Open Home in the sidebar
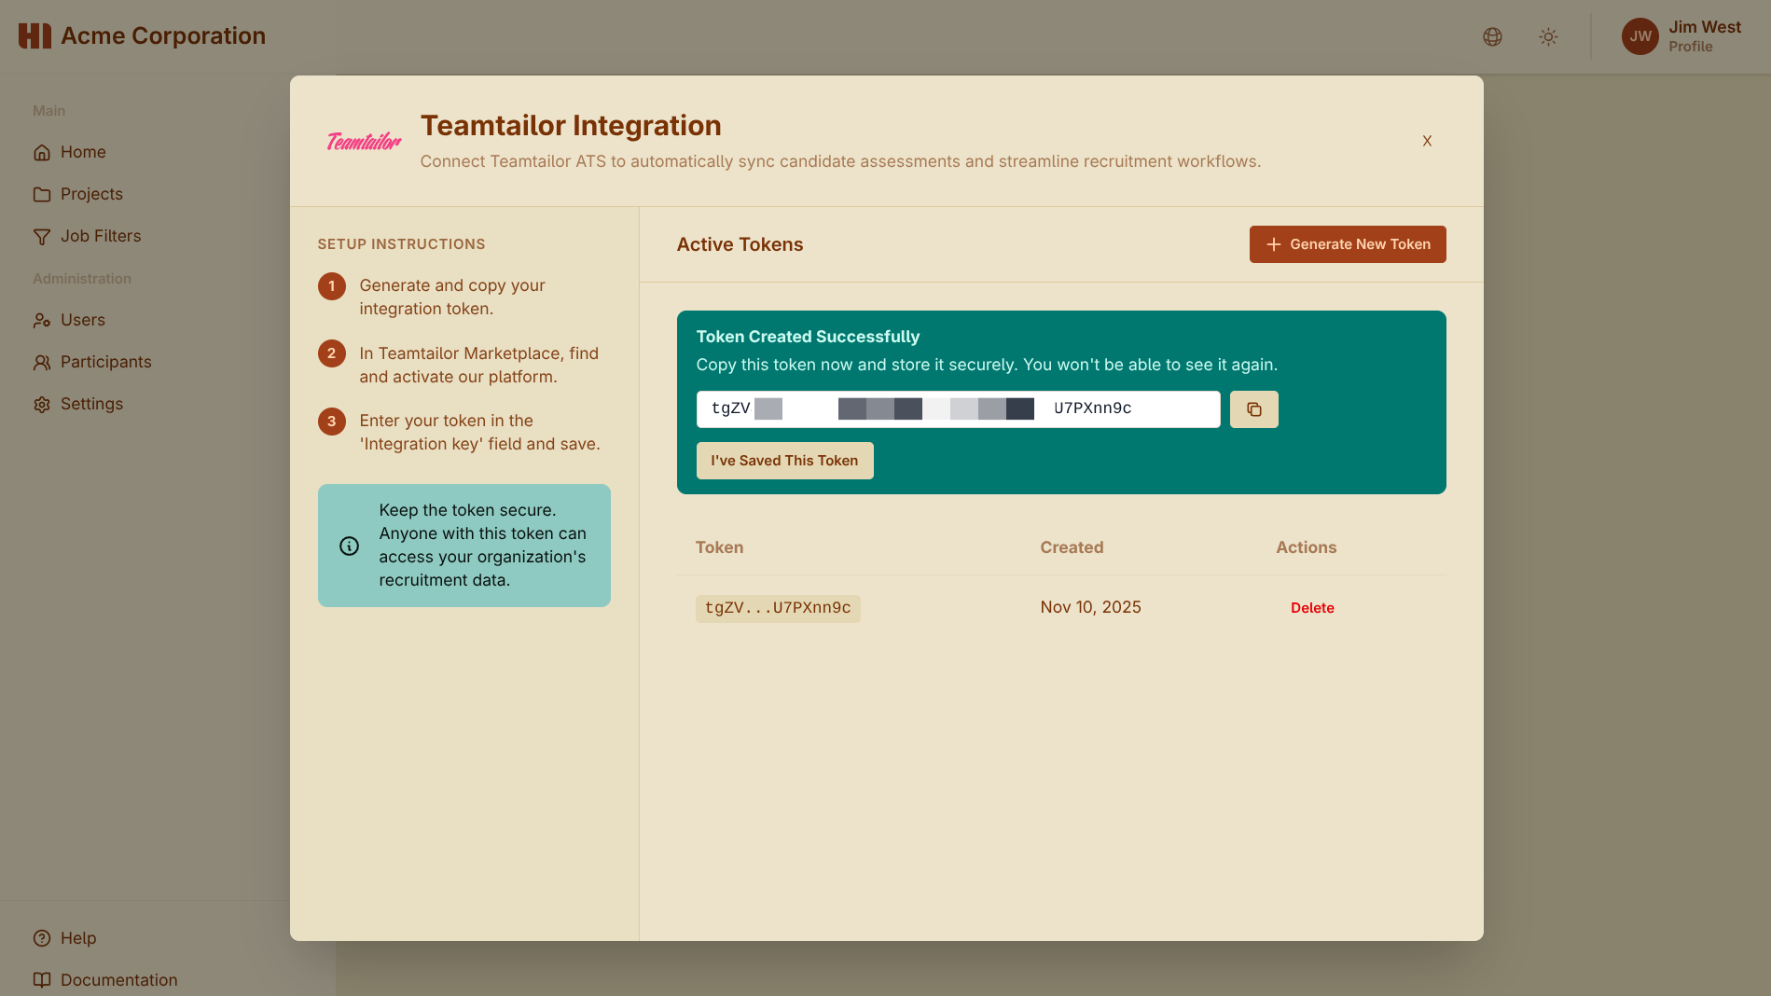The width and height of the screenshot is (1771, 996). [83, 152]
